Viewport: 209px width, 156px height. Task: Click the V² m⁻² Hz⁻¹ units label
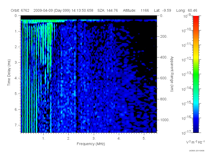pos(195,142)
